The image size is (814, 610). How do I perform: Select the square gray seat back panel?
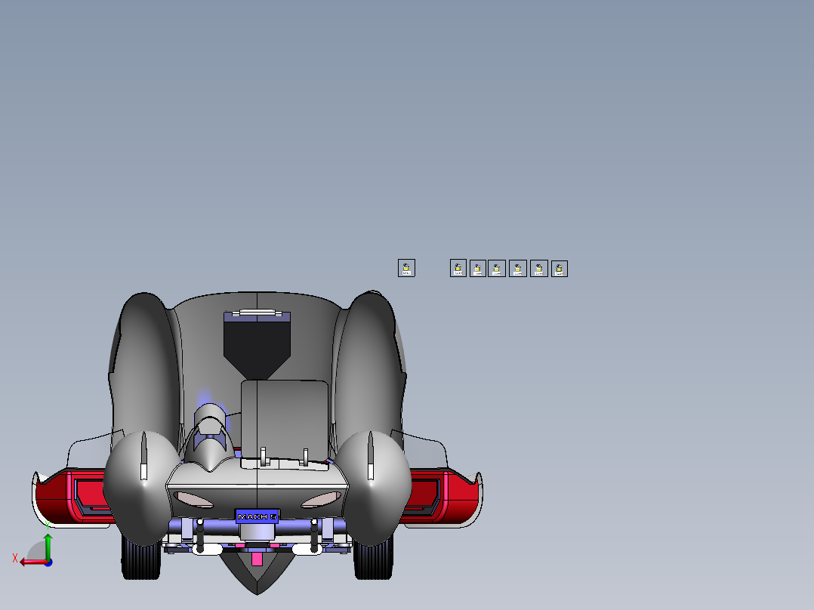[x=285, y=418]
